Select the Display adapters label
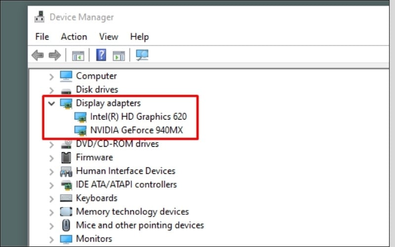The width and height of the screenshot is (395, 247). pos(108,103)
